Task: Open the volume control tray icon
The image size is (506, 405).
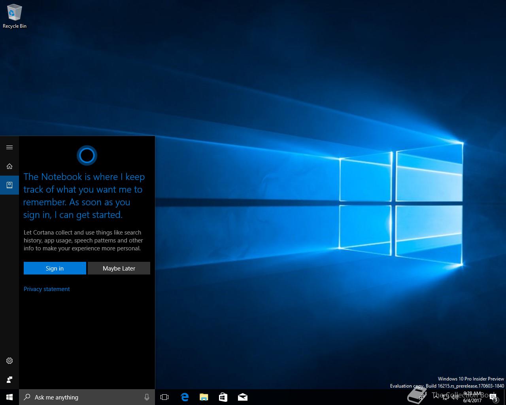Action: (455, 397)
